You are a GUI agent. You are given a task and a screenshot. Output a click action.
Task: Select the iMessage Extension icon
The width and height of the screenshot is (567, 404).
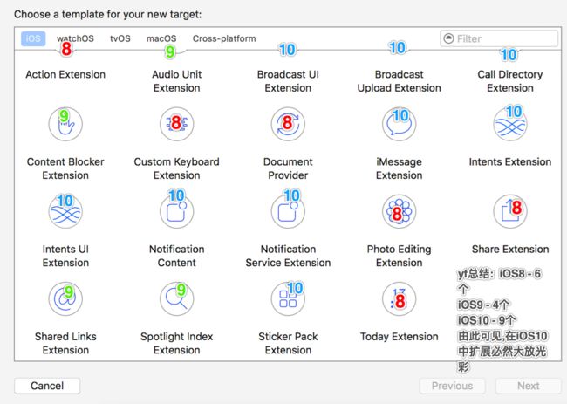(400, 124)
